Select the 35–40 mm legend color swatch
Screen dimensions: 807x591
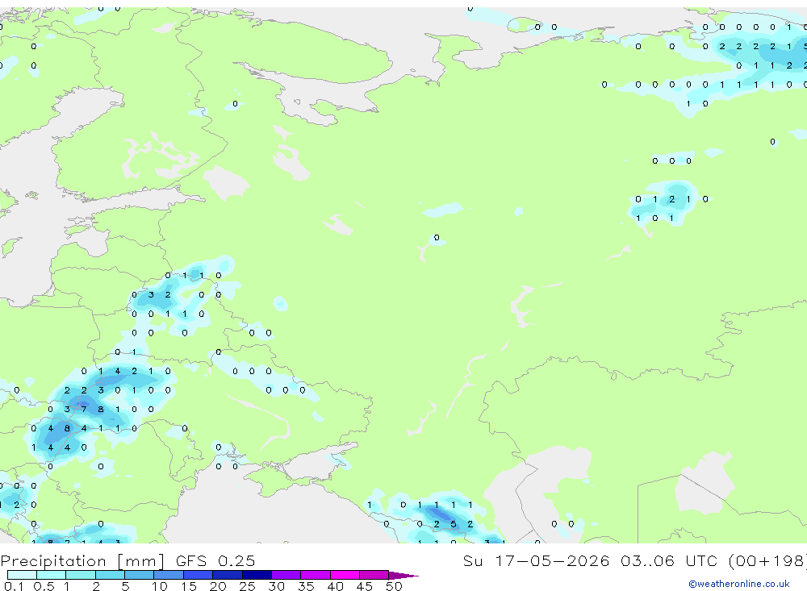pos(316,575)
